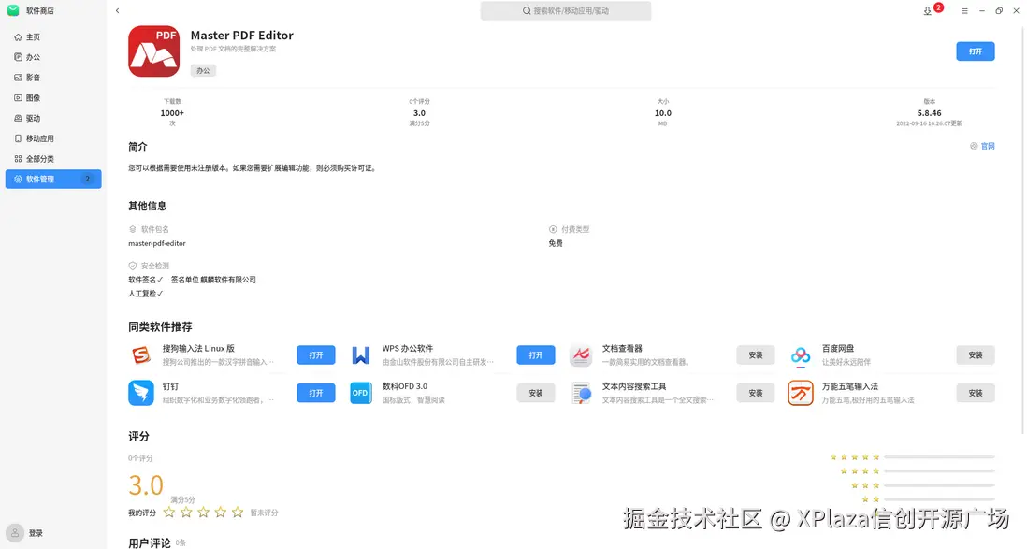Open 搜狗输入法 Linux 版 with 打开
Screen dimensions: 1027x549
(316, 355)
